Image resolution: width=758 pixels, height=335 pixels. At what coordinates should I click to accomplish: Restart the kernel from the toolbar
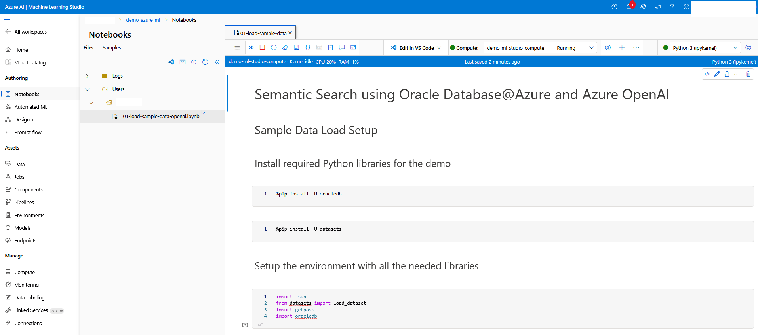[x=274, y=47]
